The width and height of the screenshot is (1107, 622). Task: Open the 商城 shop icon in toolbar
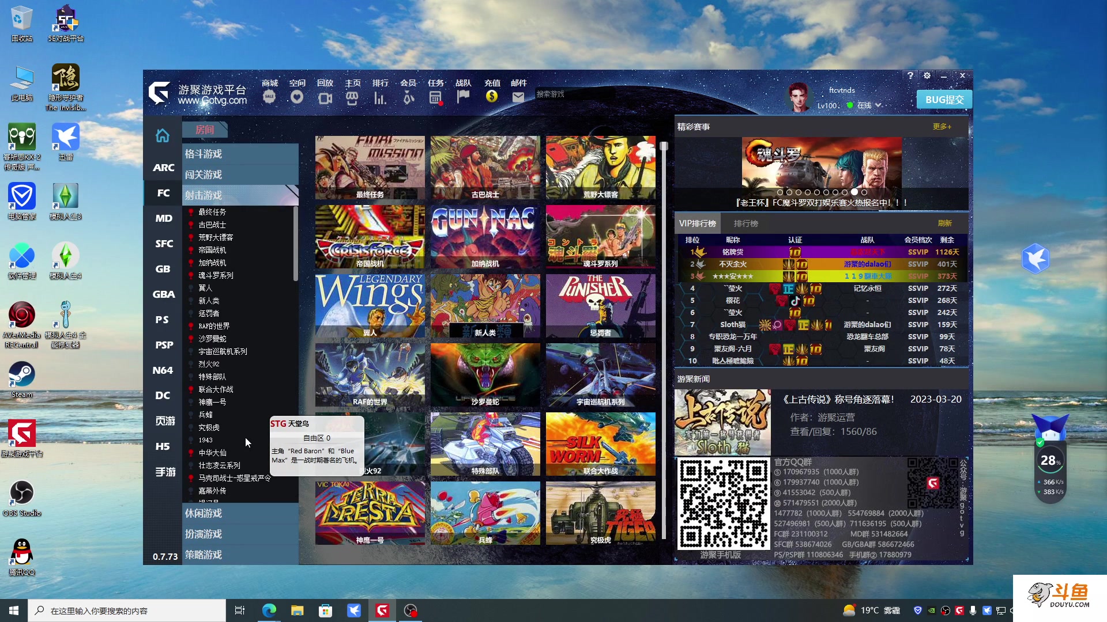(x=269, y=97)
